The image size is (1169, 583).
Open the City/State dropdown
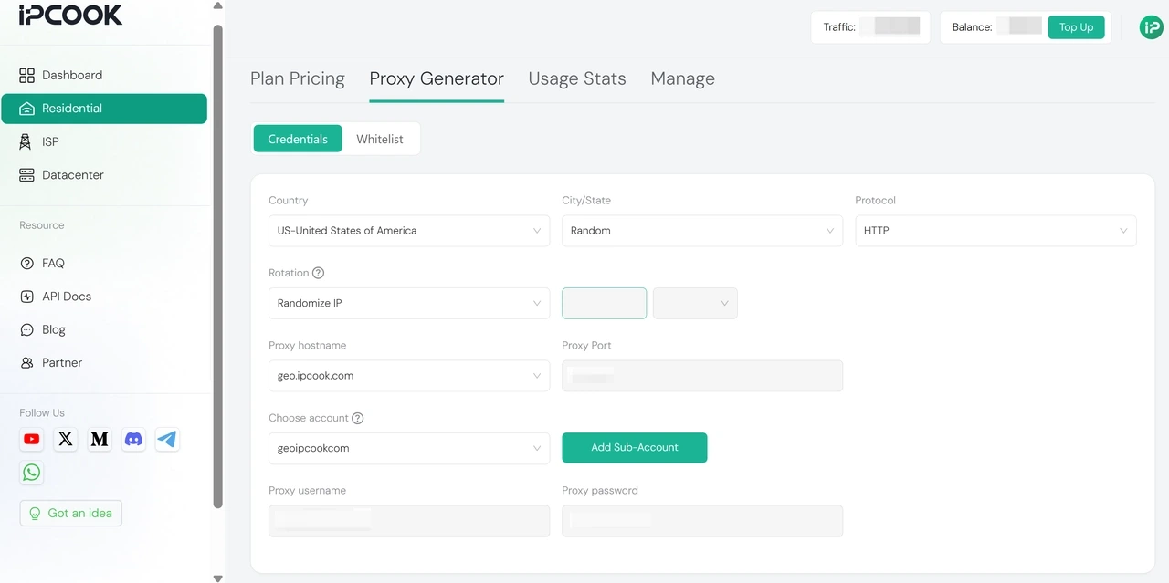coord(702,231)
